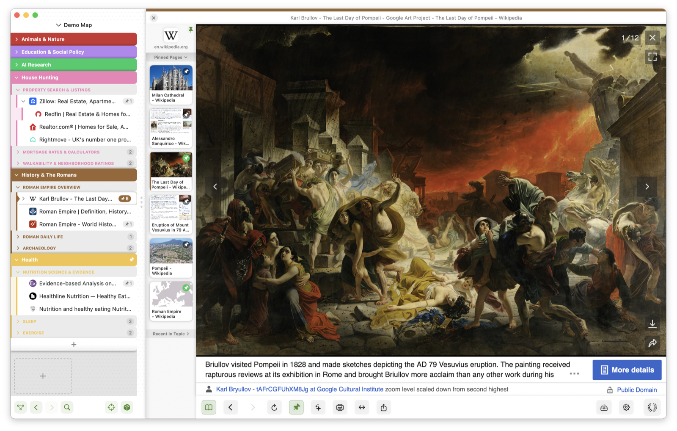677x431 pixels.
Task: Expand Mortgage Rates & Calculators section
Action: (x=18, y=152)
